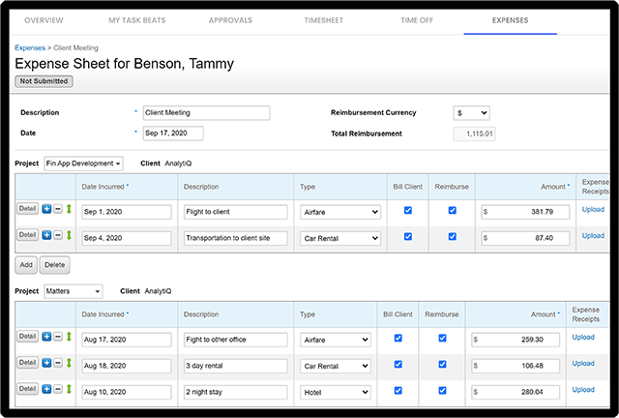Toggle Reimburse for Transportation to client site

453,236
